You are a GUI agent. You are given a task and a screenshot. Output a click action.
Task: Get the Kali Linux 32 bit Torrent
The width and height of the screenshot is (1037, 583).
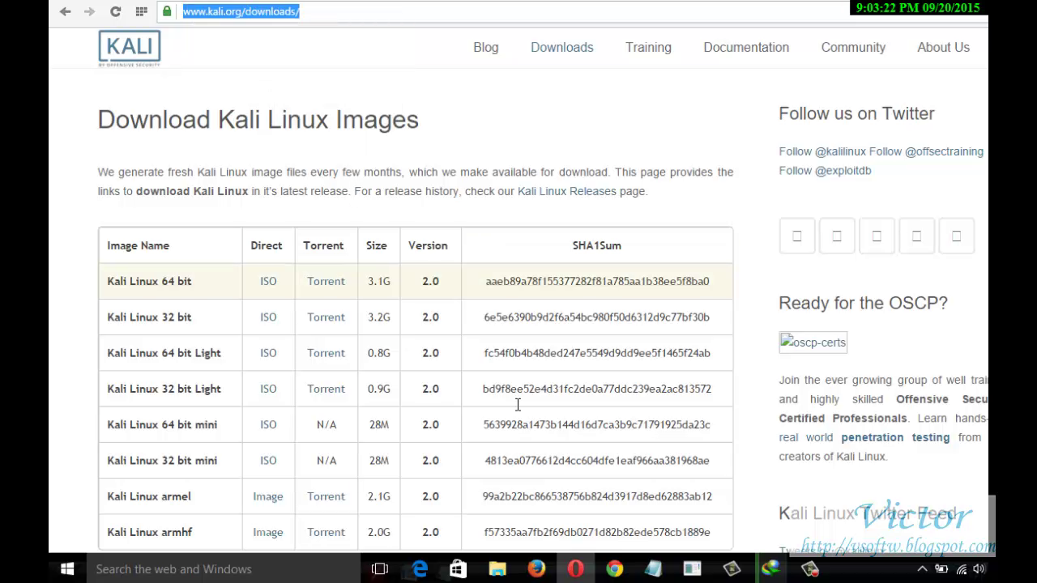[x=326, y=317]
